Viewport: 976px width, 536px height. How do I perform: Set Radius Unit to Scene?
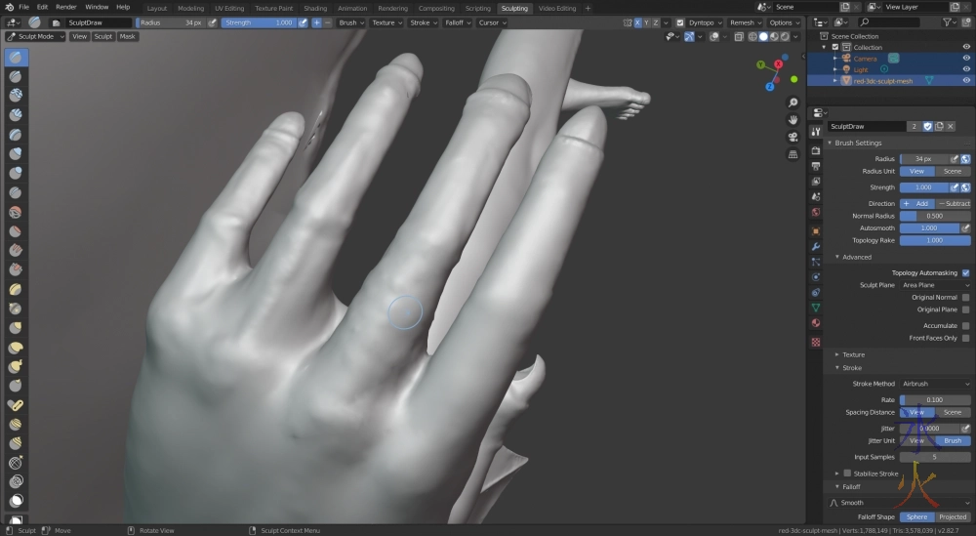tap(953, 171)
